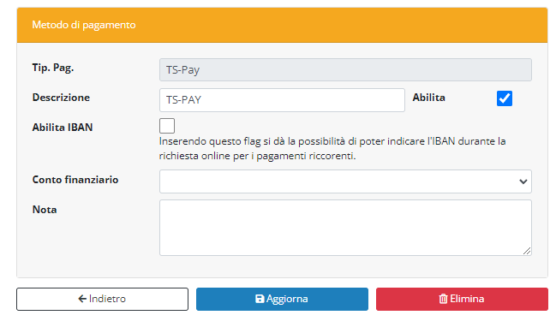The width and height of the screenshot is (556, 333).
Task: Delete payment method with Elimina button
Action: 462,299
